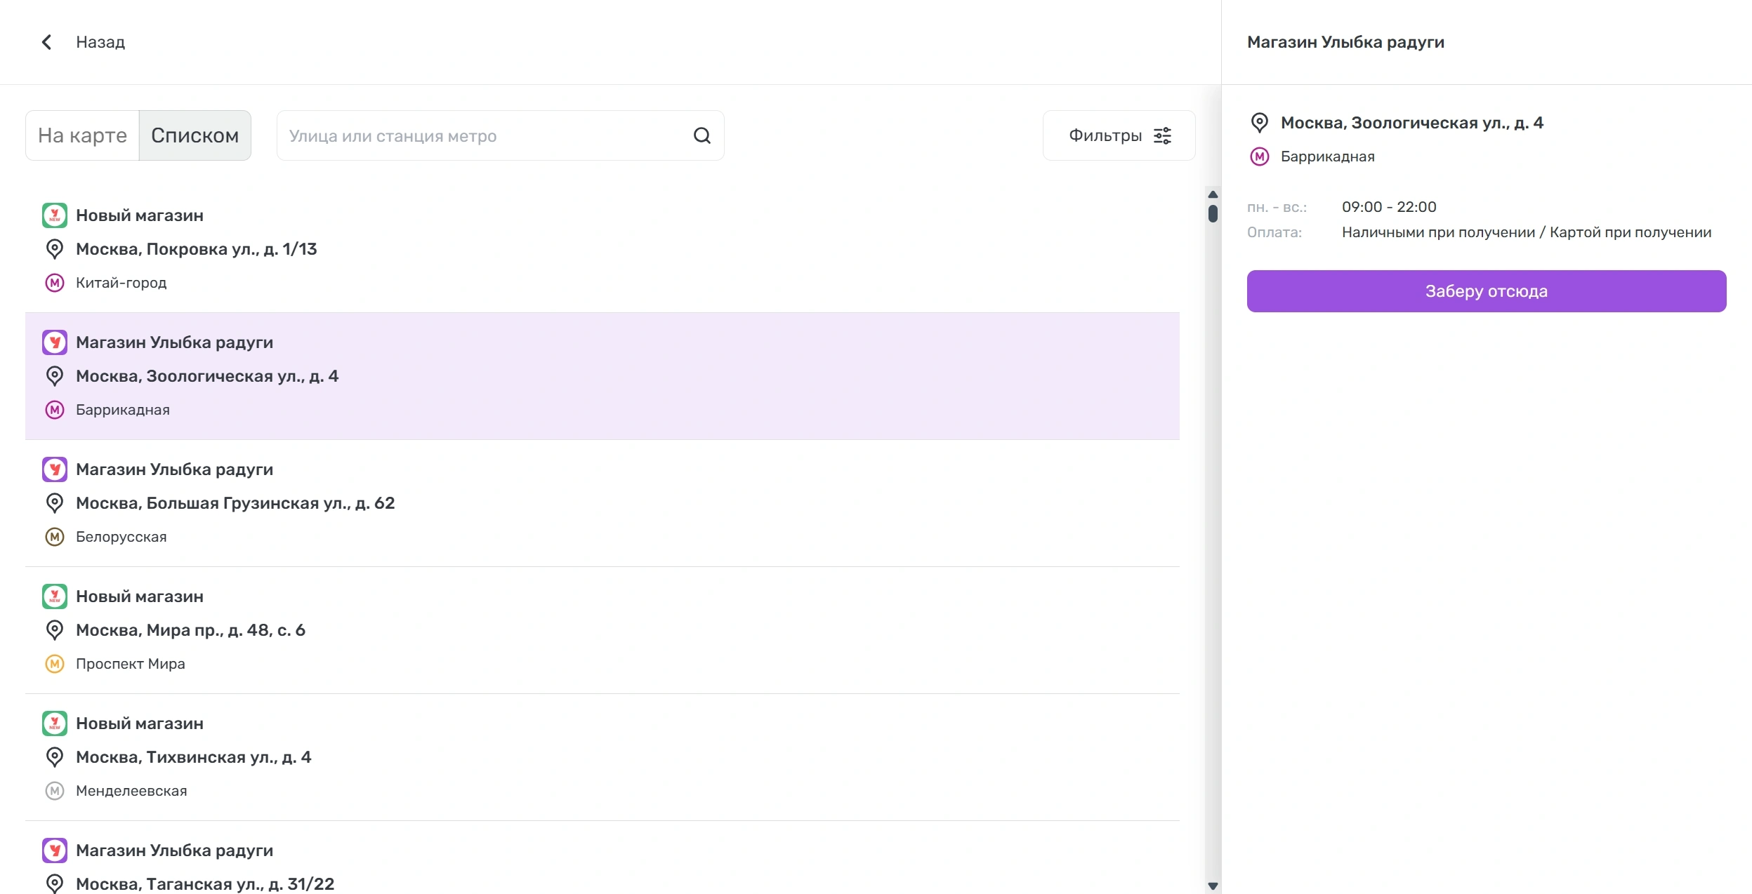Click the Баррикадная metro icon in details panel

pyautogui.click(x=1259, y=156)
